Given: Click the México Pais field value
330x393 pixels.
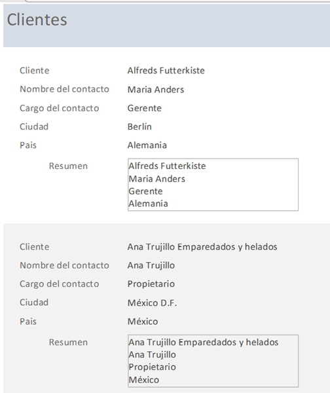Looking at the screenshot, I should pyautogui.click(x=143, y=322).
